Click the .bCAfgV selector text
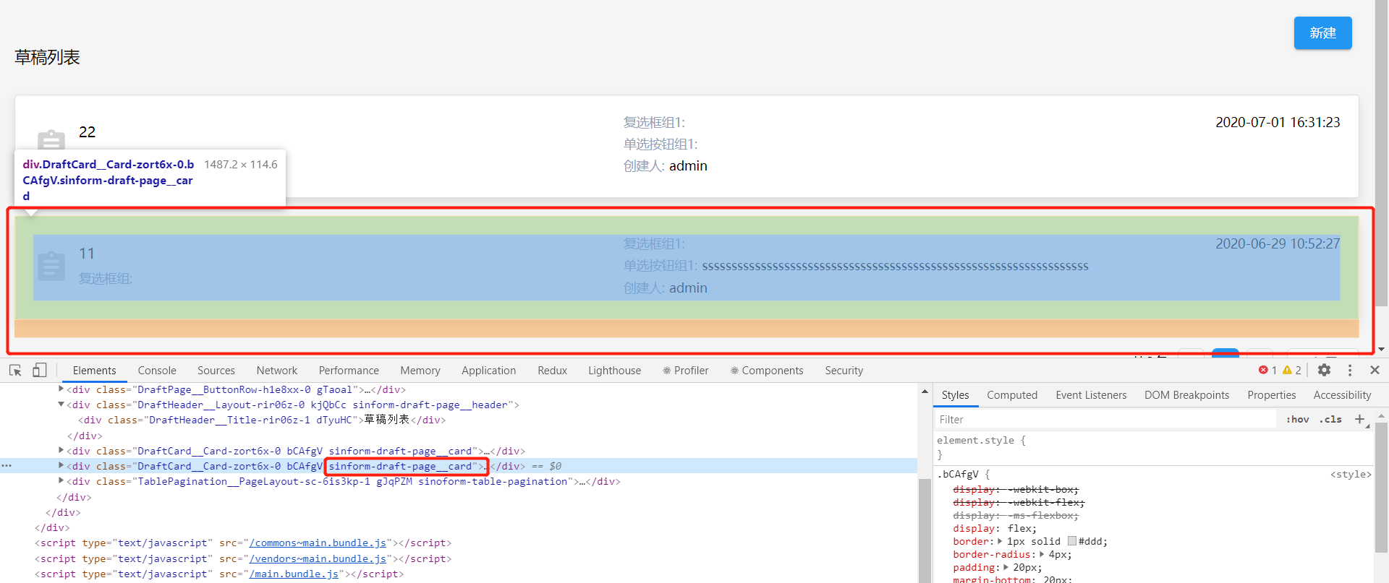Screen dimensions: 1389x583 958,474
